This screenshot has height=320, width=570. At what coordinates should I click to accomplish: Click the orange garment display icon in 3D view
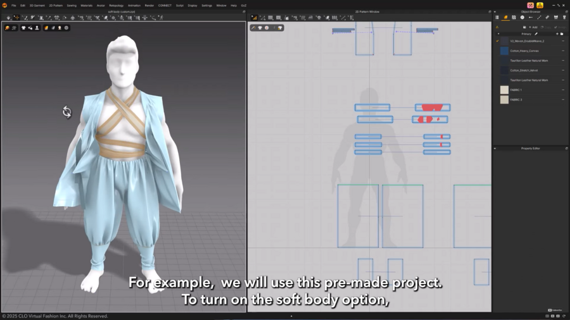7,28
